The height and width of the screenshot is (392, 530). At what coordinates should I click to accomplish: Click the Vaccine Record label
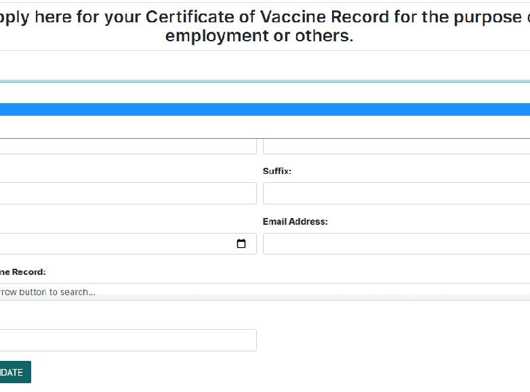tap(22, 271)
